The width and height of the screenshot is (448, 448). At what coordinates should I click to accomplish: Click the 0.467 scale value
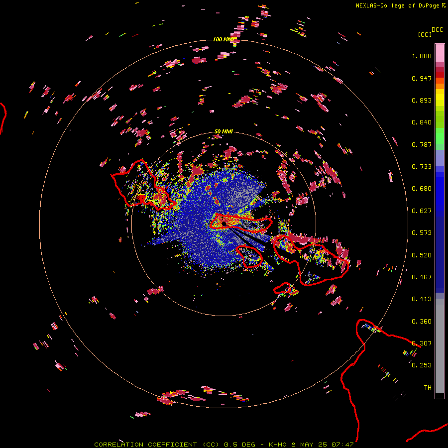(422, 277)
